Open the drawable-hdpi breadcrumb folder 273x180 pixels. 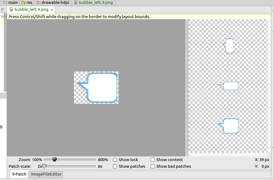click(53, 3)
